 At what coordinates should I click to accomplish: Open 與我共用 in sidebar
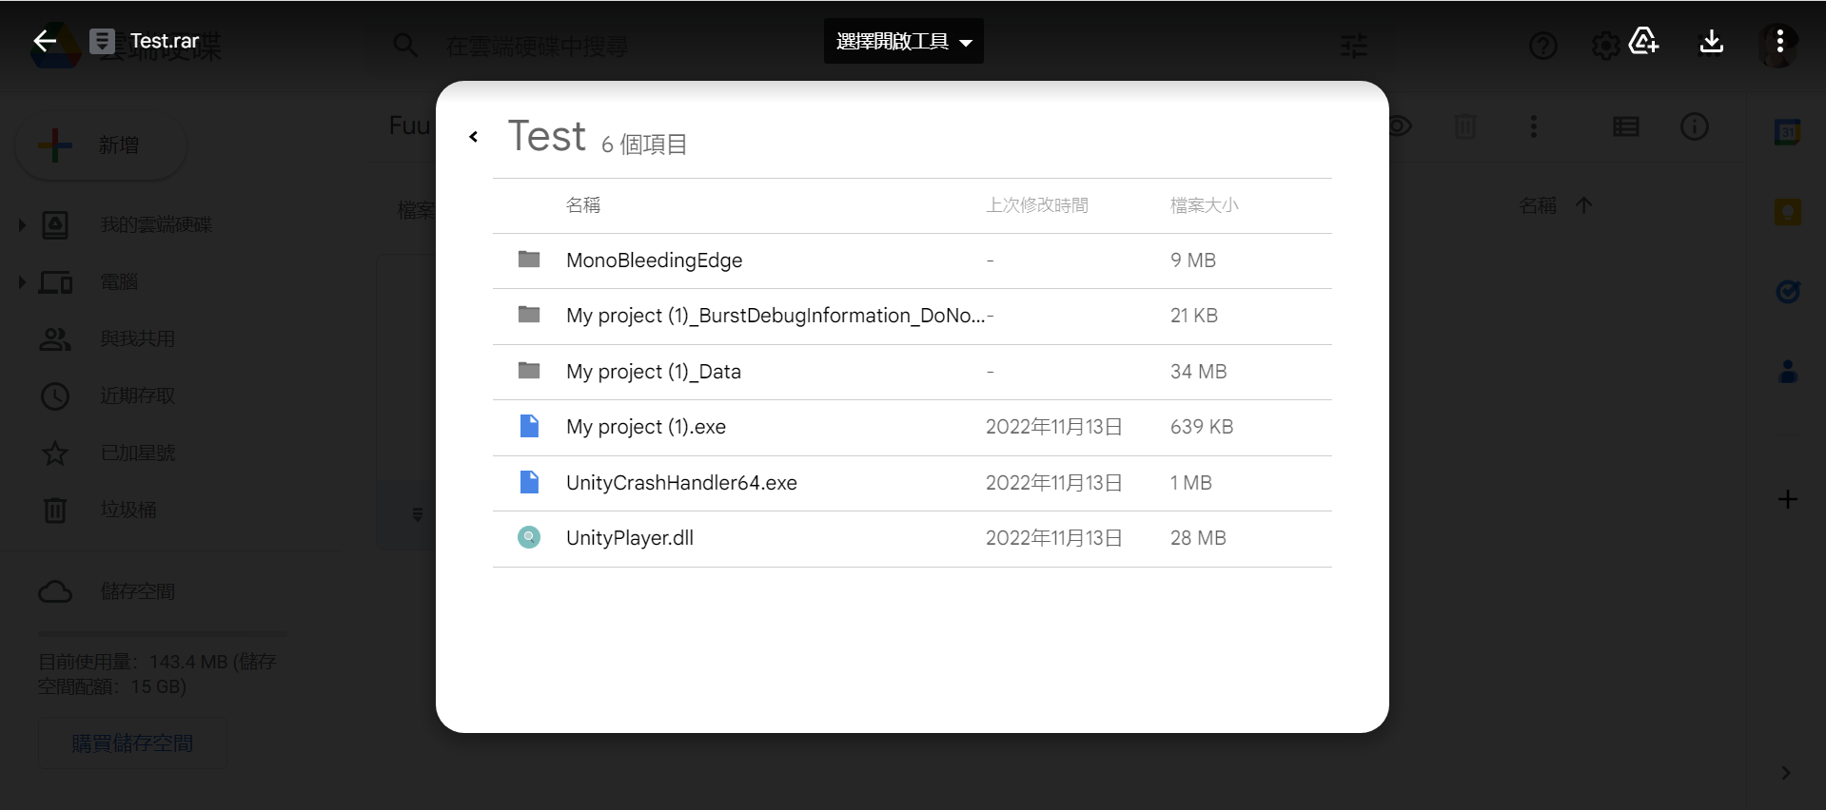tap(137, 339)
